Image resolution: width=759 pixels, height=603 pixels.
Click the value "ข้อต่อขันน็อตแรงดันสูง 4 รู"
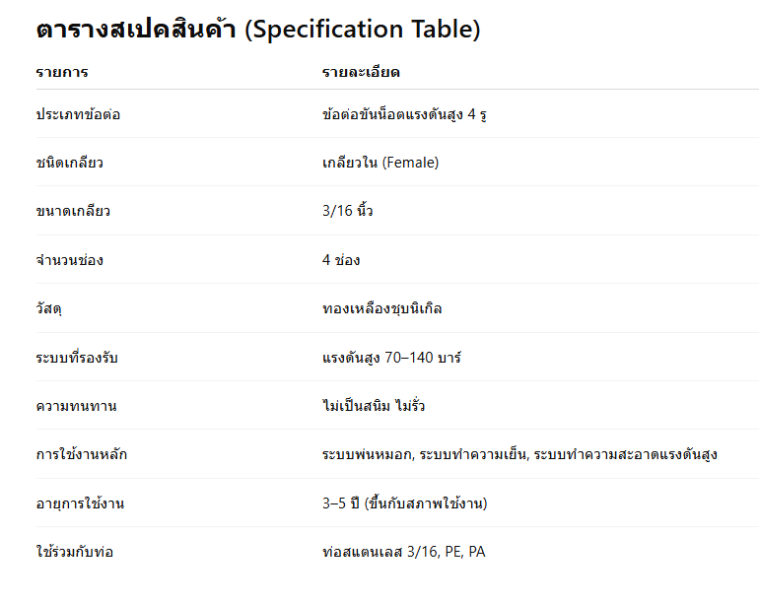coord(405,114)
